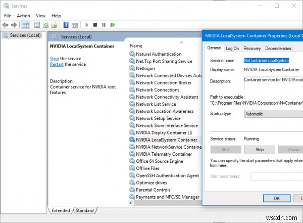Screen dimensions: 303x223
Task: Select NVIDIA Telemetry Container in the list
Action: (x=164, y=154)
